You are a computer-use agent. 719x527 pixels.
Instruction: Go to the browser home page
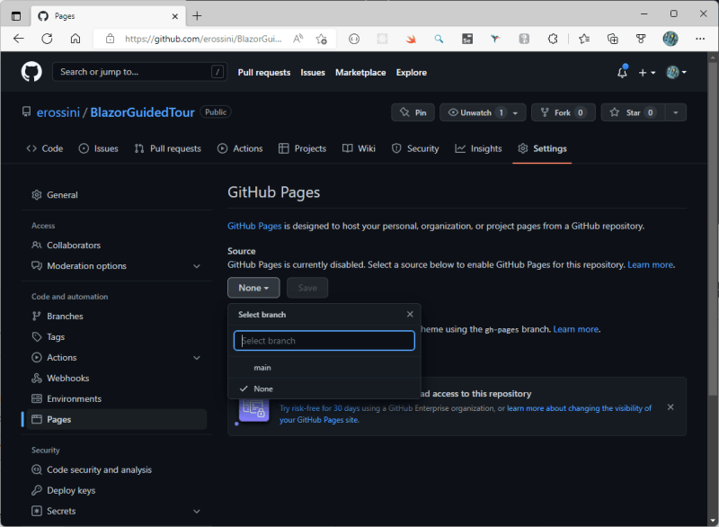tap(75, 39)
